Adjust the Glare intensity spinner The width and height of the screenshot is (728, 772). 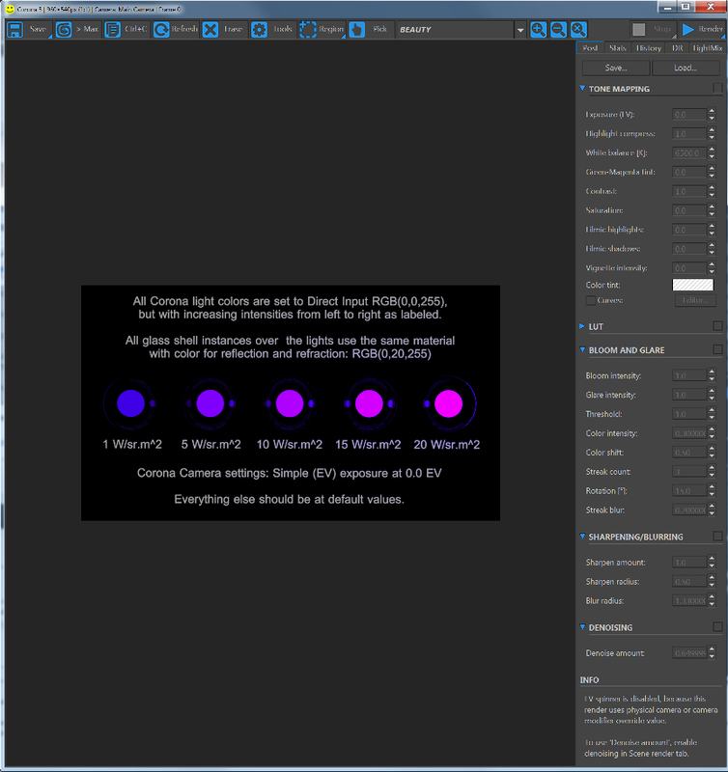click(712, 395)
